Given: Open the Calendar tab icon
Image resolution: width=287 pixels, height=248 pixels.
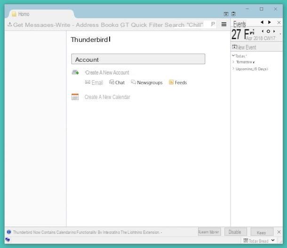Looking at the screenshot, I should pyautogui.click(x=226, y=14).
